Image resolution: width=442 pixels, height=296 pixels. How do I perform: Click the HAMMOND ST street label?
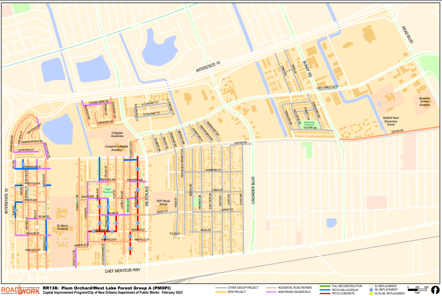(x=213, y=170)
